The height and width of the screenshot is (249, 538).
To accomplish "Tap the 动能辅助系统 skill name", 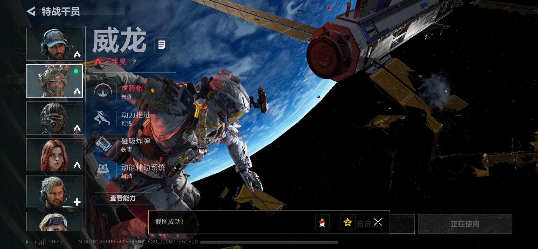I will pos(143,167).
